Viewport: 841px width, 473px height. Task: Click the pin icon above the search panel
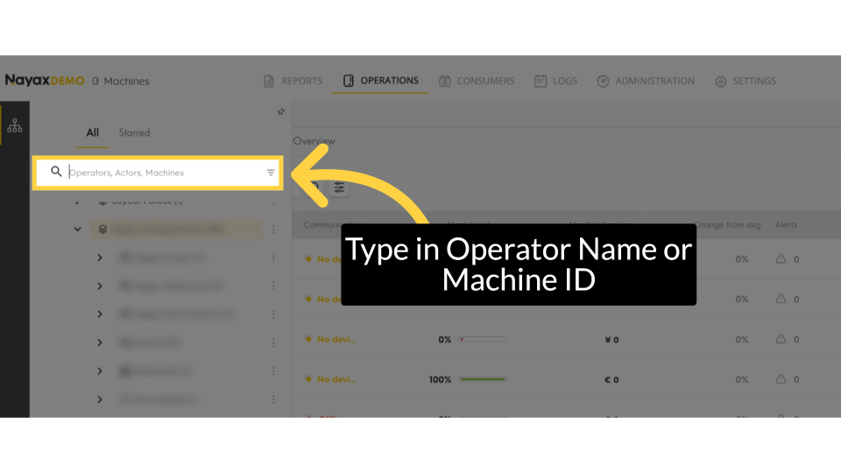click(281, 111)
